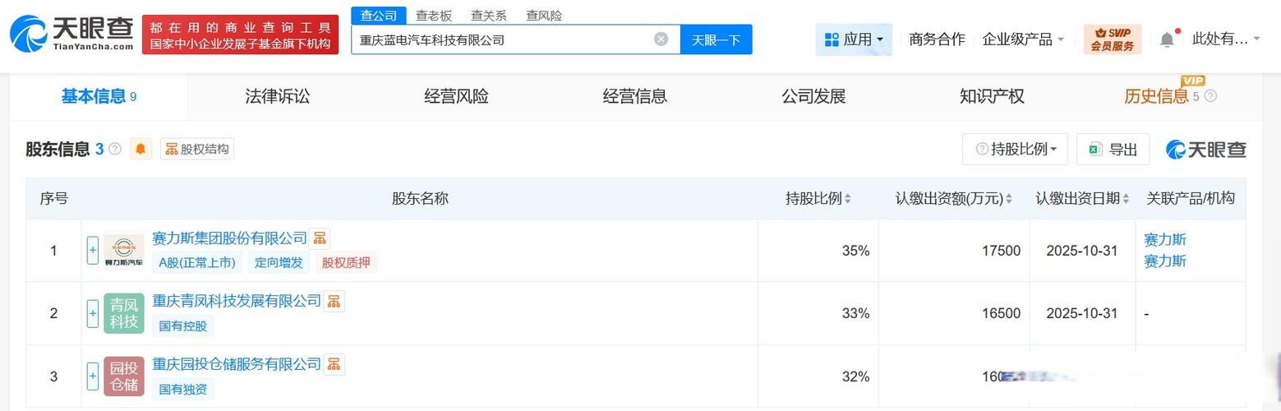Screen dimensions: 1281x411
Task: Open the 基本信息 tab
Action: point(99,96)
